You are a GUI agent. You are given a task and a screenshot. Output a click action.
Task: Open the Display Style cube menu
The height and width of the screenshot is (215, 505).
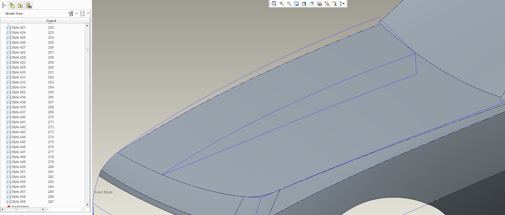tap(304, 4)
